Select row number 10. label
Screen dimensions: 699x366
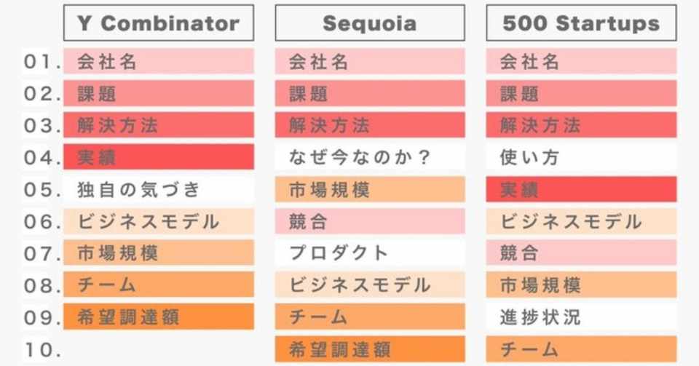click(x=42, y=350)
